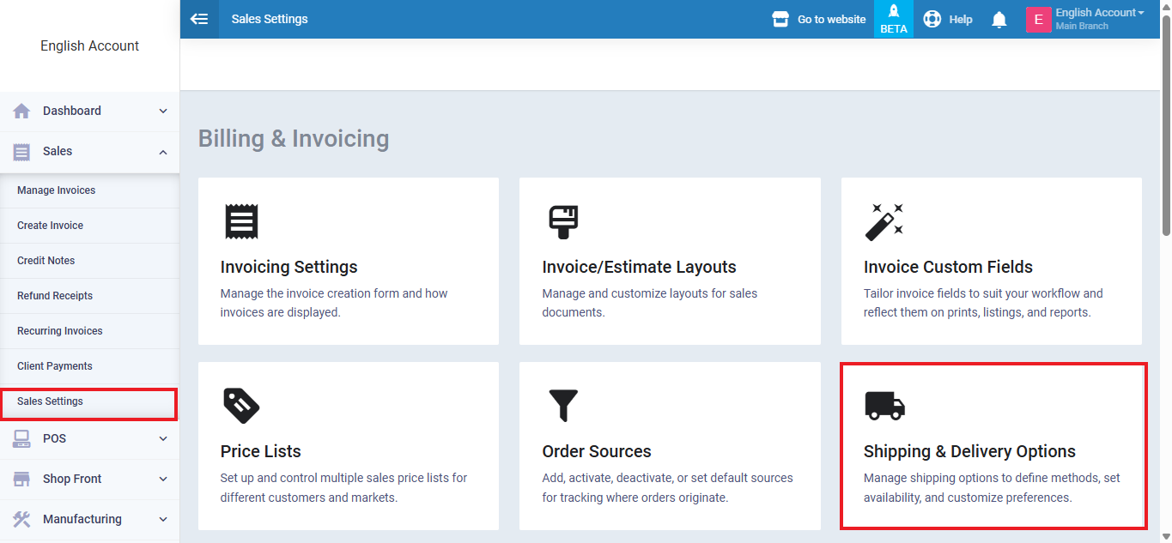This screenshot has height=543, width=1172.
Task: Collapse the Sales sidebar section
Action: (89, 151)
